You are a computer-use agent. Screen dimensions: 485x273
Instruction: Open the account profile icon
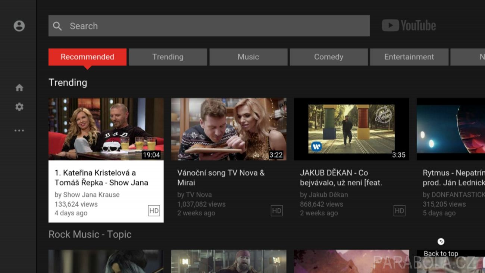point(19,26)
